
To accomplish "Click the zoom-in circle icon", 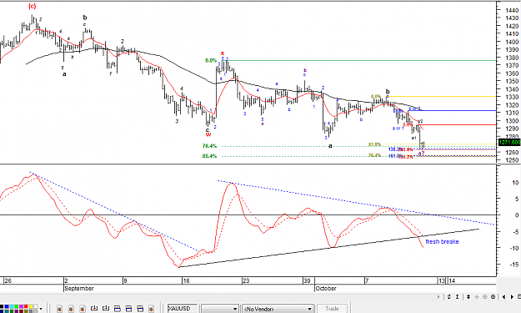I will [x=493, y=296].
